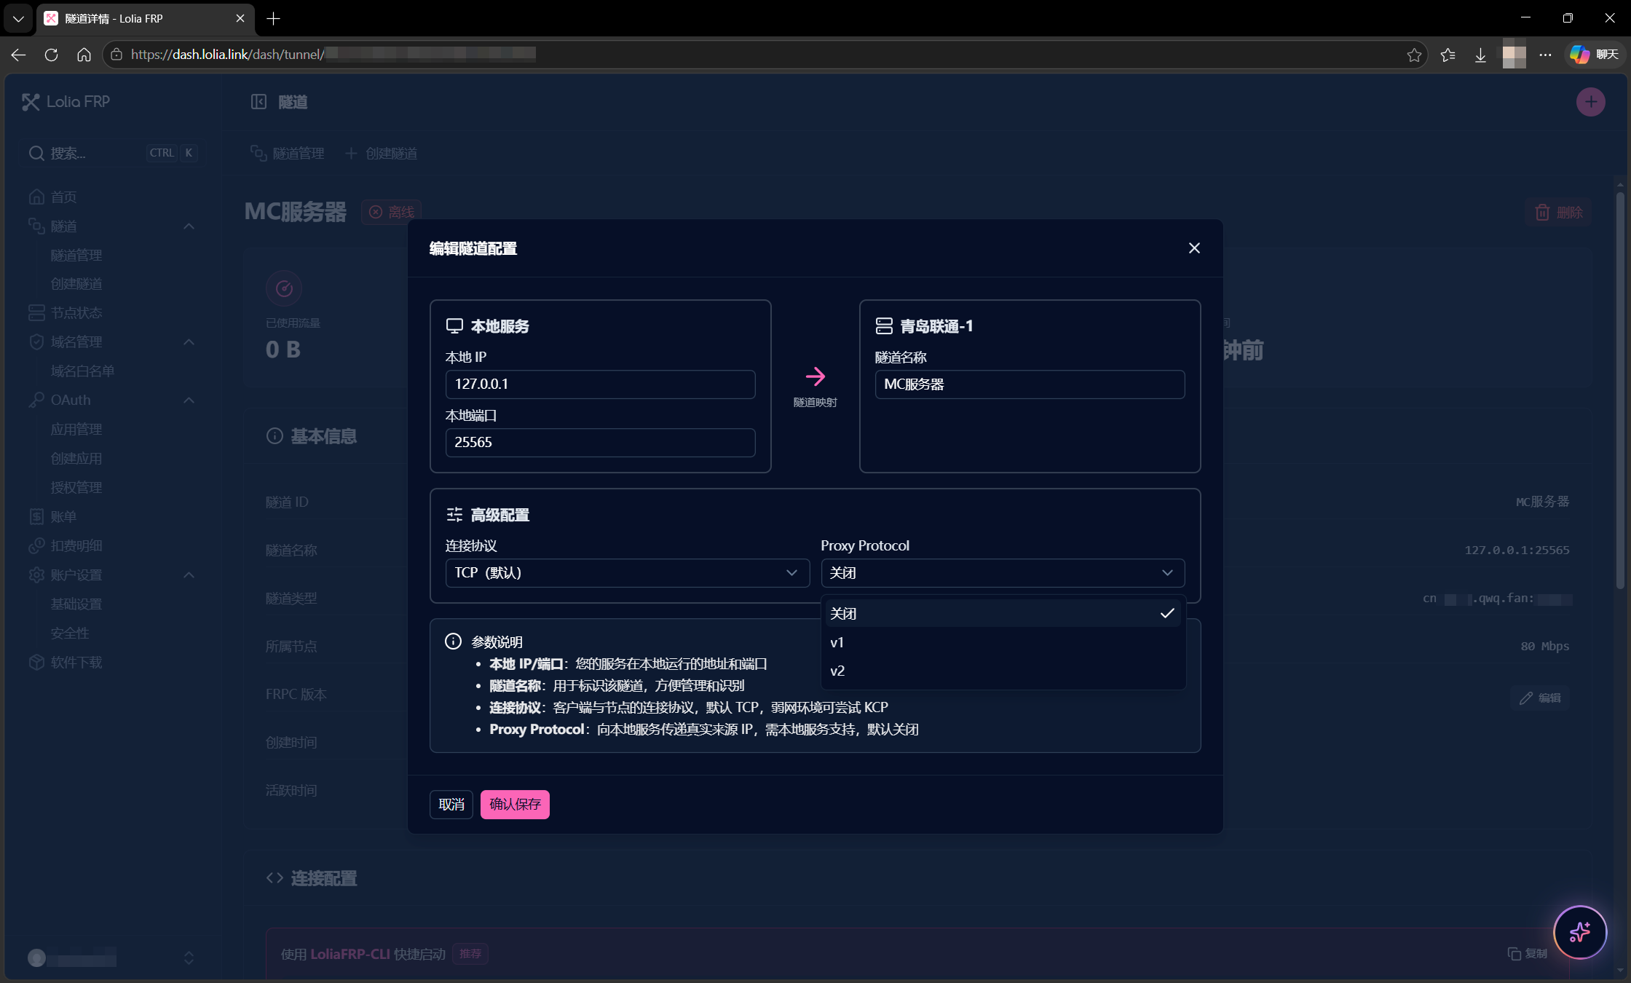Open the Copilot 聊天 button
Image resolution: width=1631 pixels, height=983 pixels.
click(x=1595, y=55)
